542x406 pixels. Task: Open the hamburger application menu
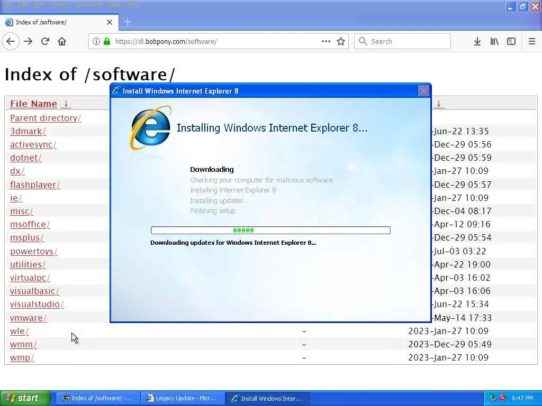(531, 41)
